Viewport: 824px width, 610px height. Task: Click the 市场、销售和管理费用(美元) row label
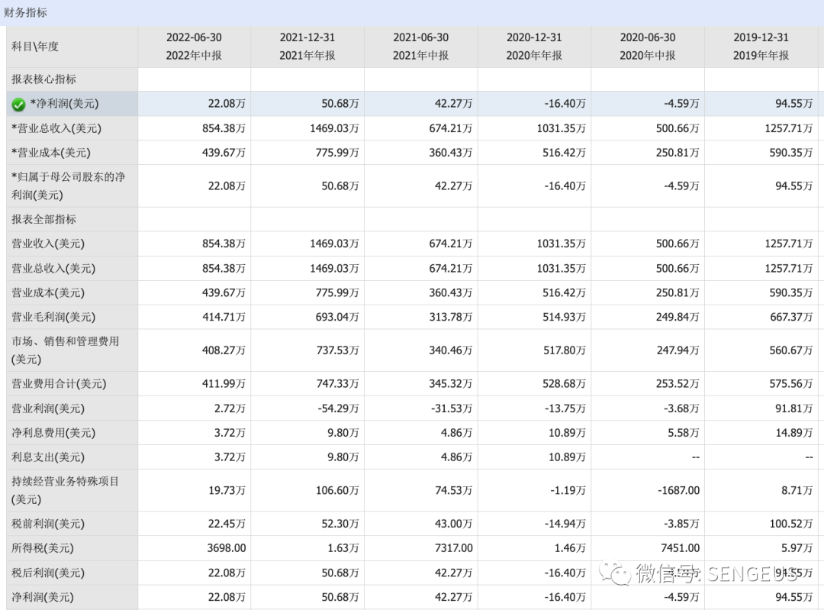(66, 350)
